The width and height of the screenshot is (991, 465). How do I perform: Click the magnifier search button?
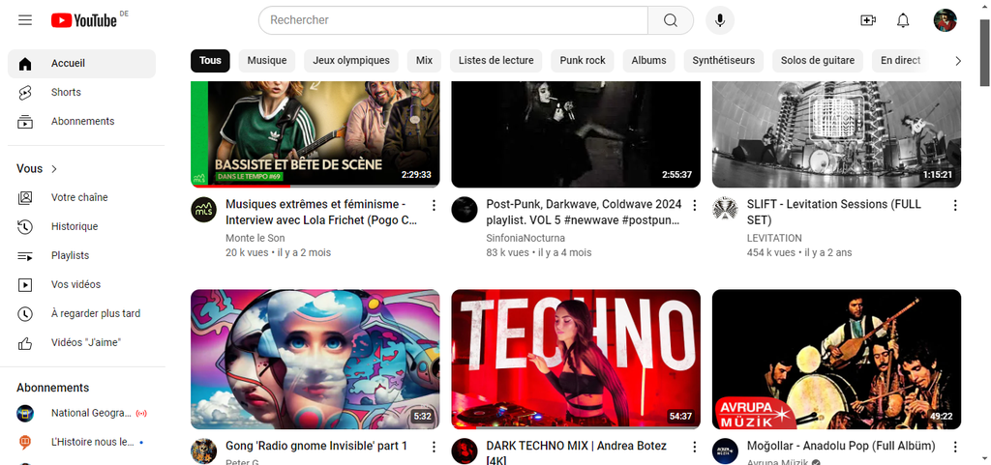671,20
